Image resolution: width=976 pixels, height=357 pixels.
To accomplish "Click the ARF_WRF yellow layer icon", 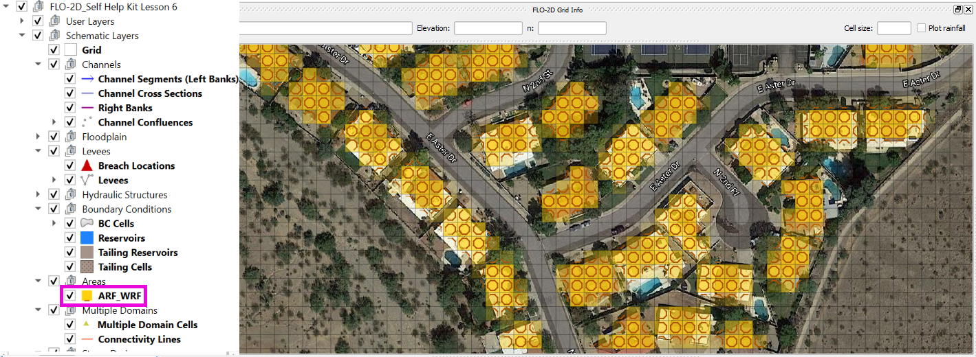I will [87, 296].
